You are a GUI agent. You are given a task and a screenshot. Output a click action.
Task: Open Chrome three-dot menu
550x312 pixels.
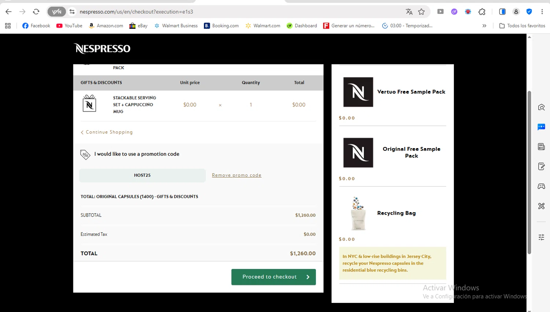[x=542, y=12]
